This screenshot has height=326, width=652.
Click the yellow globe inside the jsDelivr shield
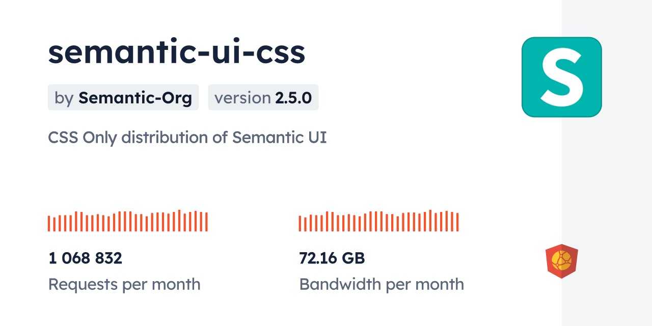click(561, 260)
